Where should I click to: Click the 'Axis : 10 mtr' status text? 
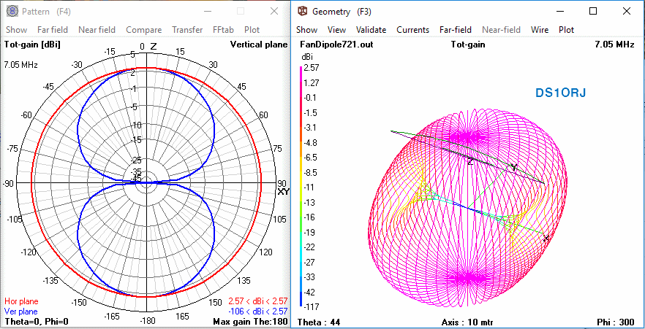467,322
